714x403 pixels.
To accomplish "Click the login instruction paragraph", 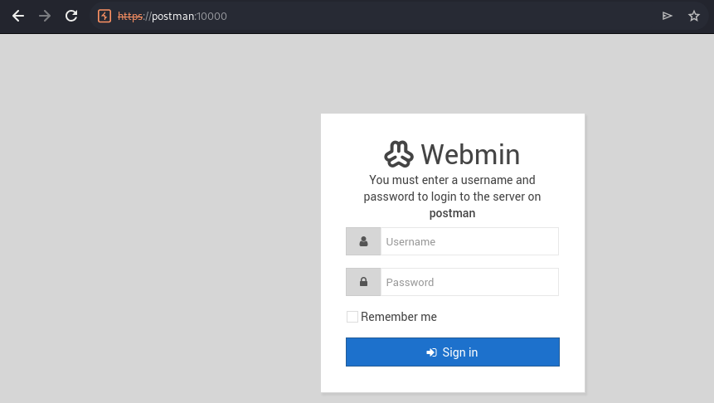I will [452, 197].
